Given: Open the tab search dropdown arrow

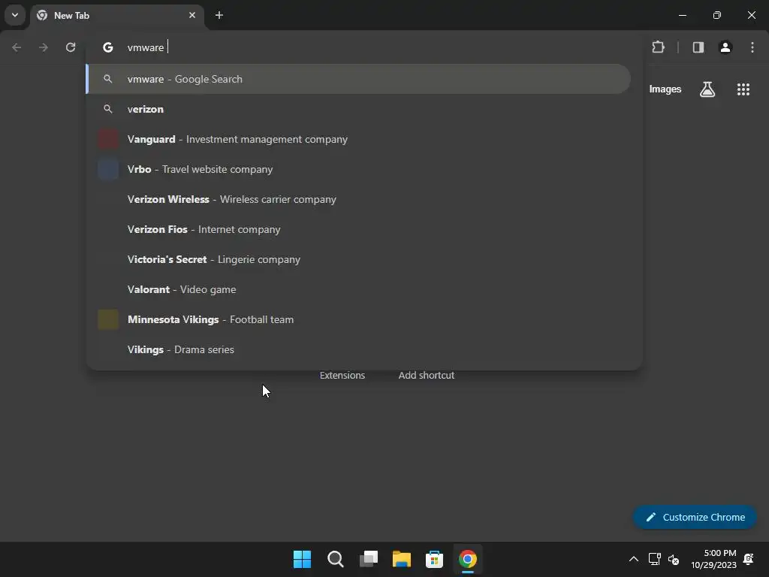Looking at the screenshot, I should [15, 15].
